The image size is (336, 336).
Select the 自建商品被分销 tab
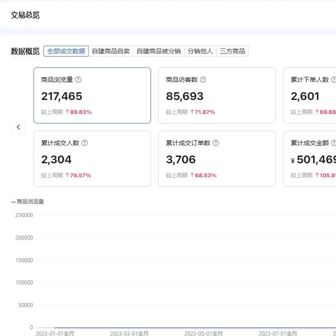coord(158,51)
